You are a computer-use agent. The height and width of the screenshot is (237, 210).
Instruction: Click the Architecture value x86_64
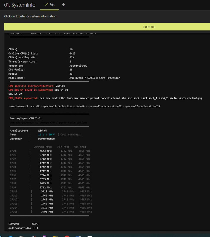tap(43, 130)
